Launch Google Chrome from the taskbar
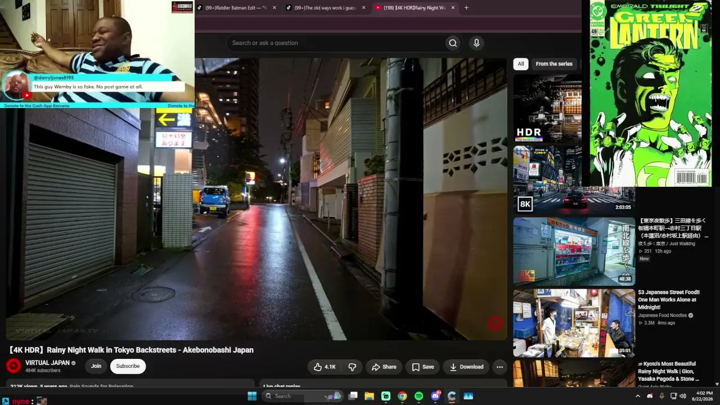 coord(402,396)
